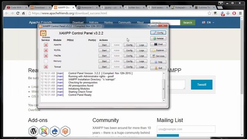Open Mercury Config dropdown
Screen dimensions: 247x139
point(129,61)
